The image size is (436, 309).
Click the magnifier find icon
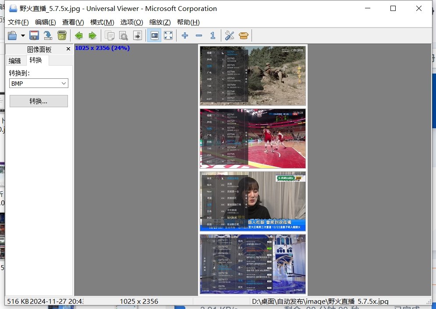pos(124,35)
